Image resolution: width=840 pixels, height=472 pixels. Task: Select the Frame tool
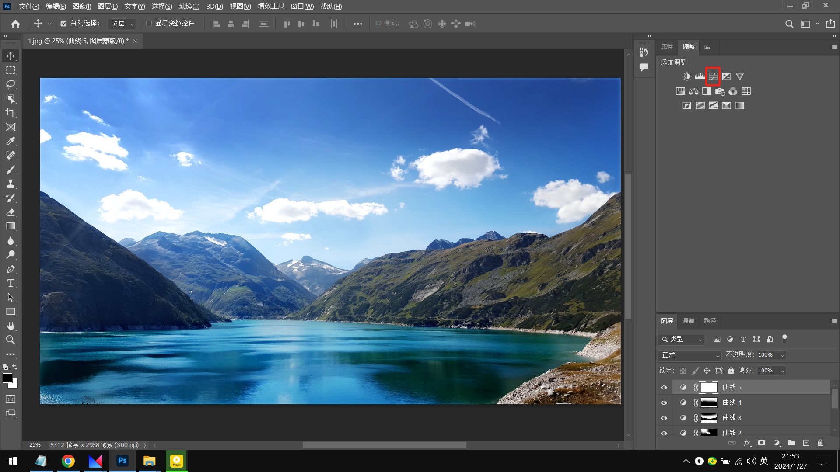pos(10,127)
